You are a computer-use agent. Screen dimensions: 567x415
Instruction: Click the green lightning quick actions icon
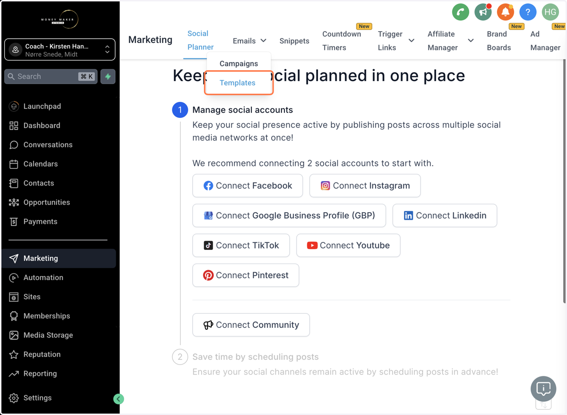108,76
